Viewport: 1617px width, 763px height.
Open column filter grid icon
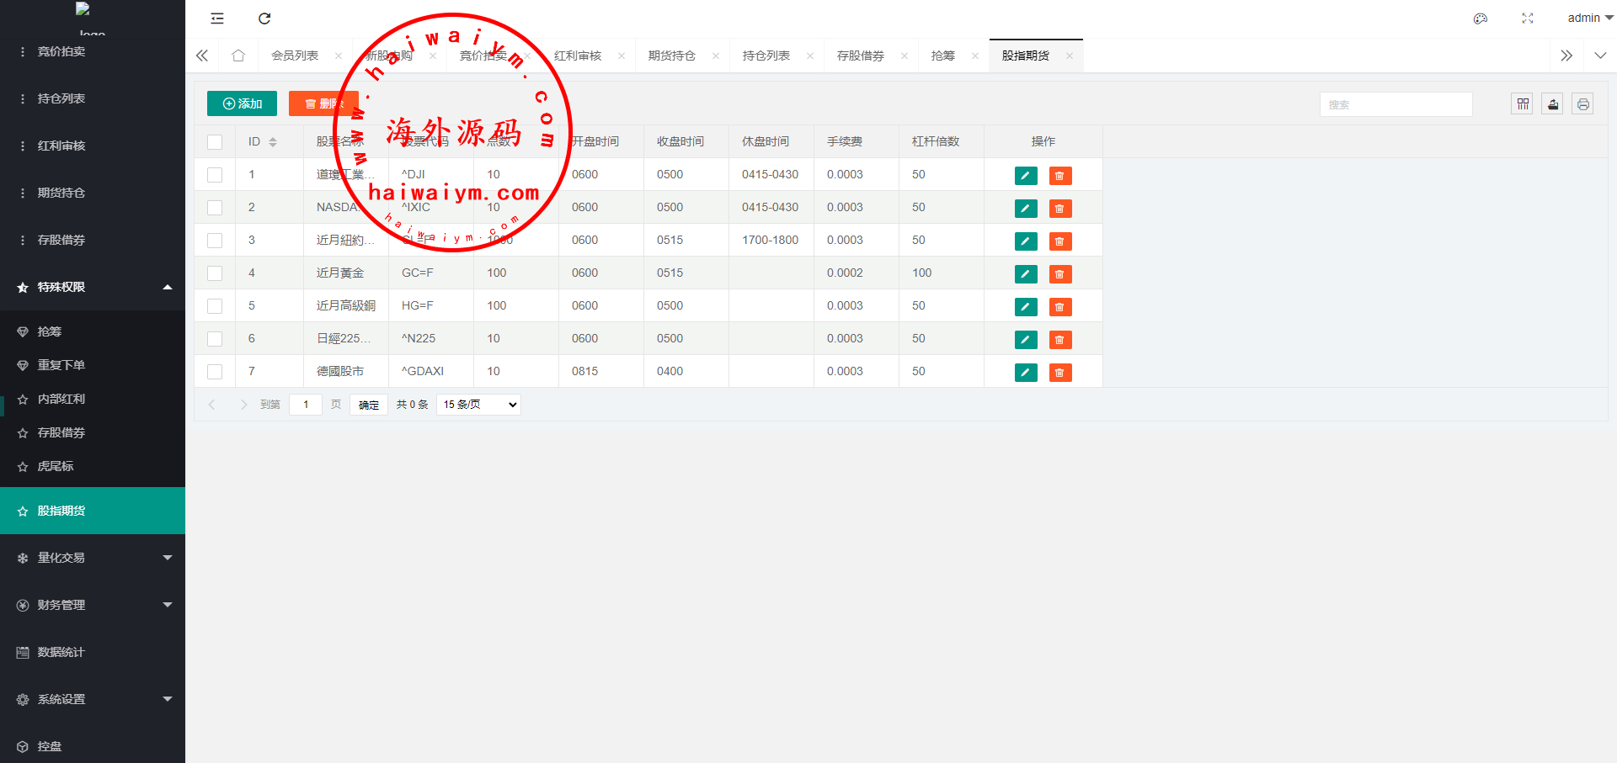(1522, 104)
